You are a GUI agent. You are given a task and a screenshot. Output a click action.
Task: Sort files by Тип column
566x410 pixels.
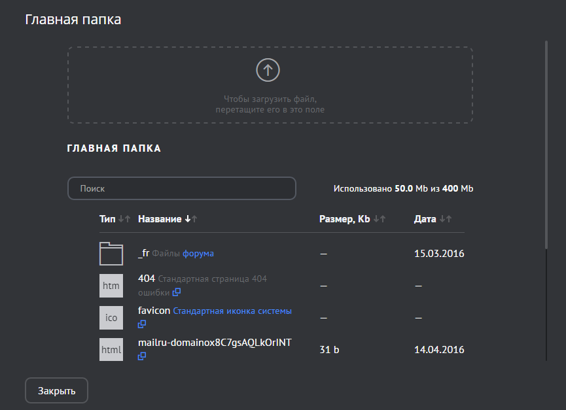[107, 219]
